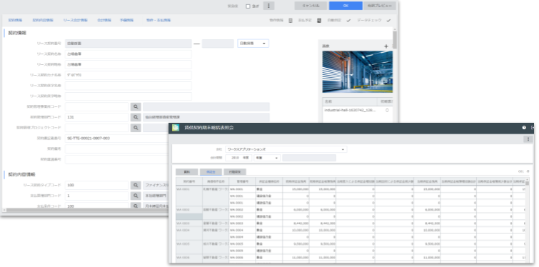Click the blue OK button

[x=346, y=6]
